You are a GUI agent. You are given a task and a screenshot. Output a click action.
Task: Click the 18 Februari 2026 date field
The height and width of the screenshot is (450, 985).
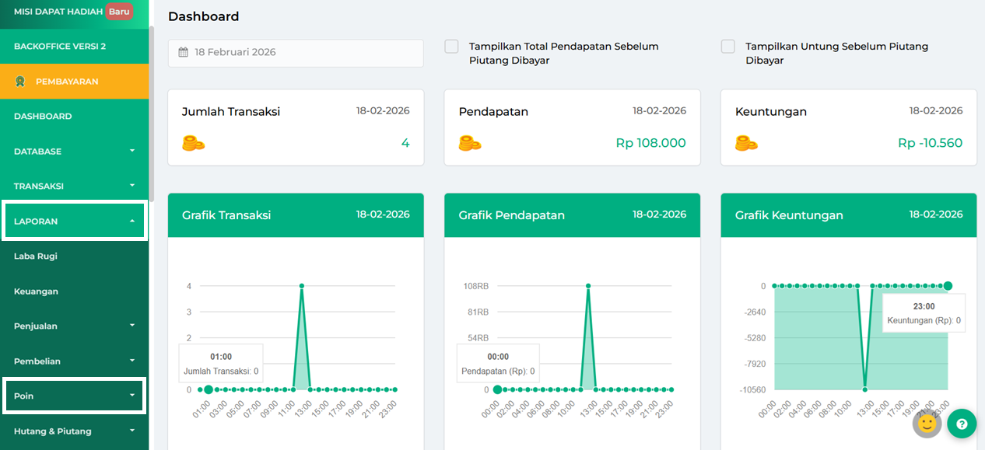(x=296, y=53)
